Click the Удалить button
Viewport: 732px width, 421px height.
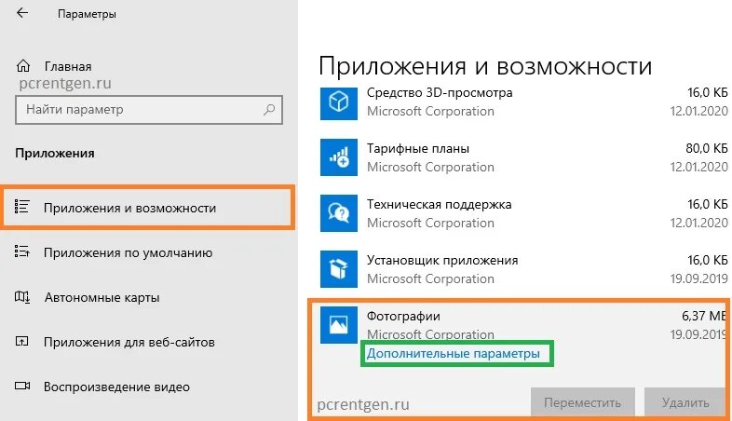click(x=685, y=402)
